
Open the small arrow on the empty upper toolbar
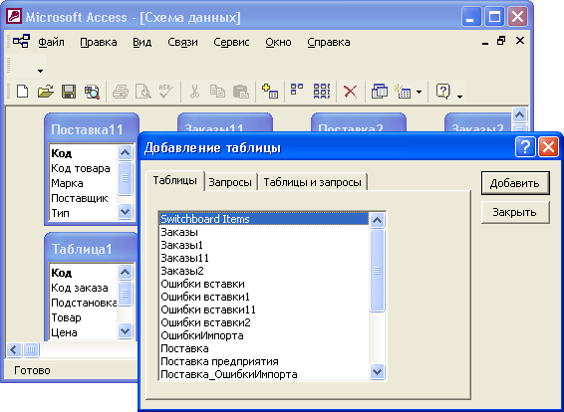(40, 71)
